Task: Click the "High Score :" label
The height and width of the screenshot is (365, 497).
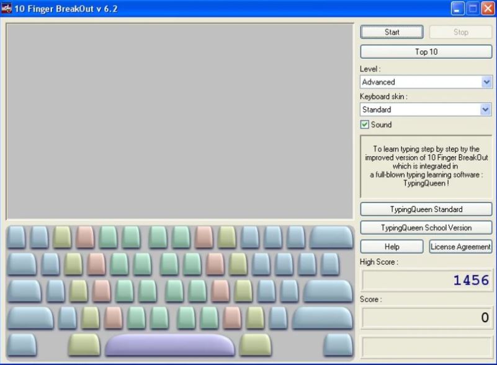Action: 378,262
